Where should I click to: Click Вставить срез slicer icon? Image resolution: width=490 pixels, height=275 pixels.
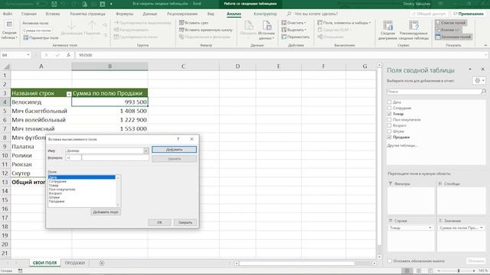[x=181, y=23]
